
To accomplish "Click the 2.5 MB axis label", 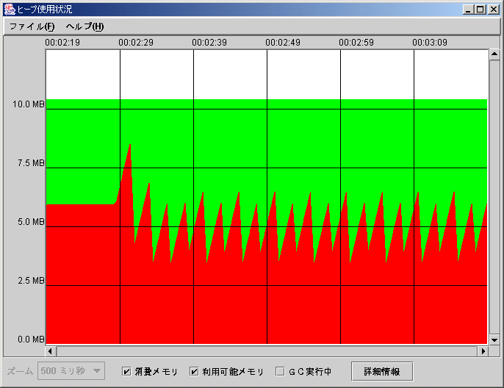I will (31, 281).
